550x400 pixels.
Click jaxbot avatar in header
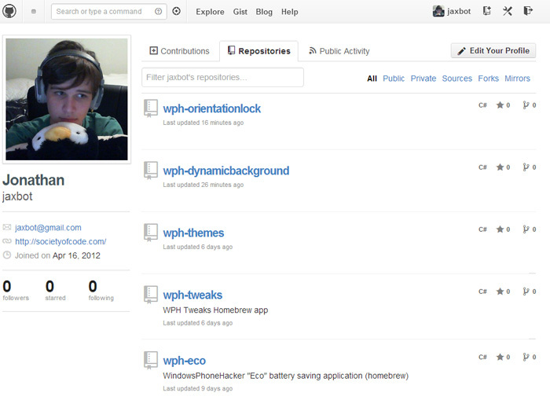(x=438, y=11)
